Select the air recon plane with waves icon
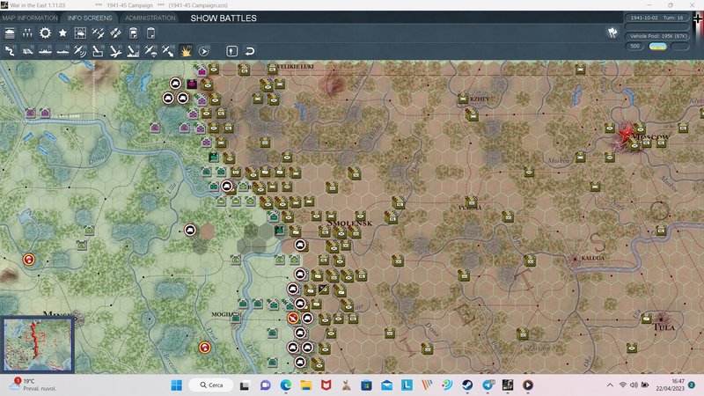This screenshot has width=704, height=396. click(x=80, y=51)
